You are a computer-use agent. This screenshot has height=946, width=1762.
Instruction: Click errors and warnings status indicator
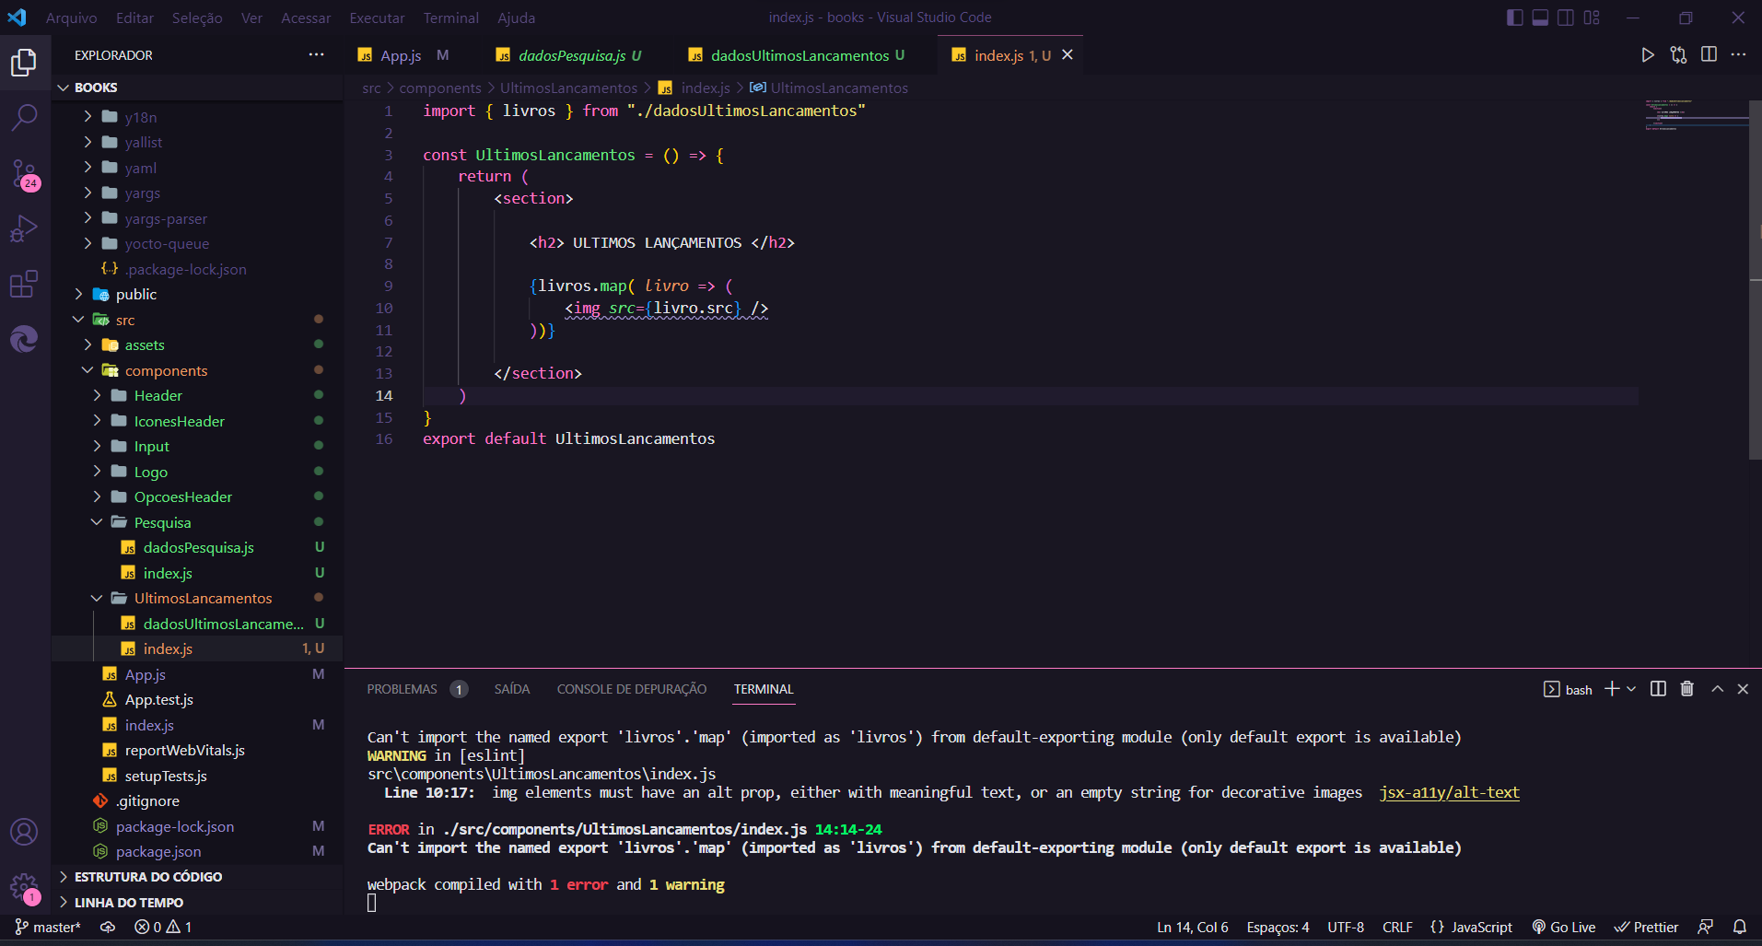tap(163, 927)
